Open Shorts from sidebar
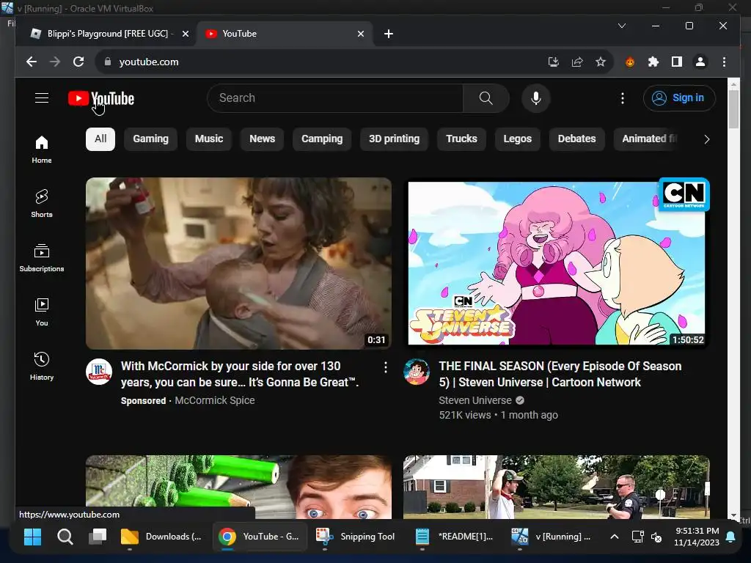Screen dimensions: 751x563 (x=42, y=204)
